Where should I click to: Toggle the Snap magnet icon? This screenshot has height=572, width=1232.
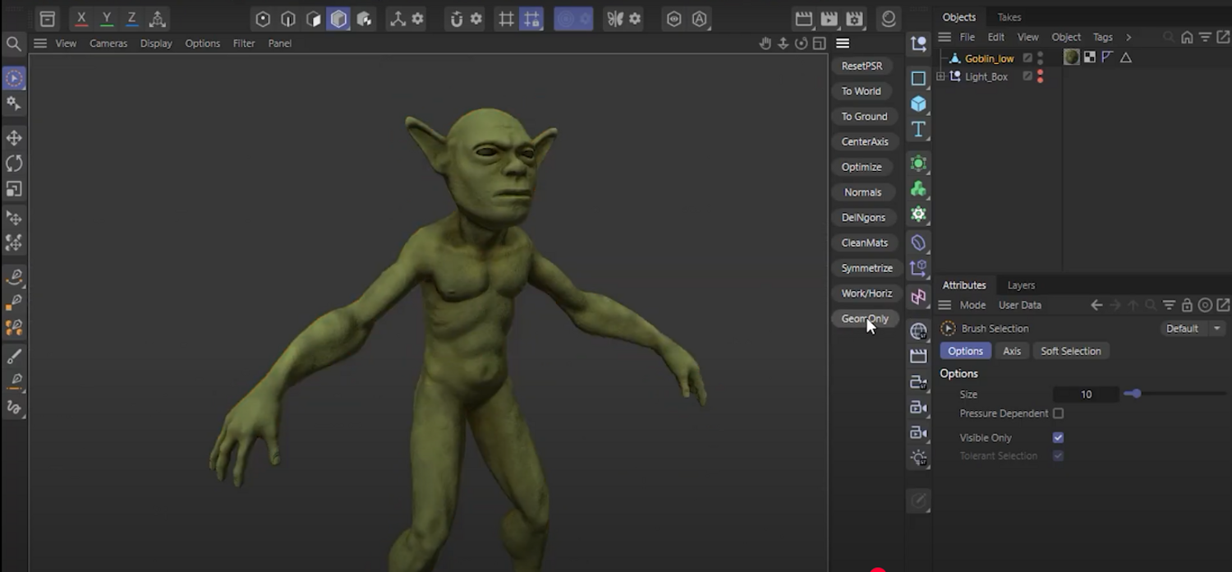click(457, 18)
